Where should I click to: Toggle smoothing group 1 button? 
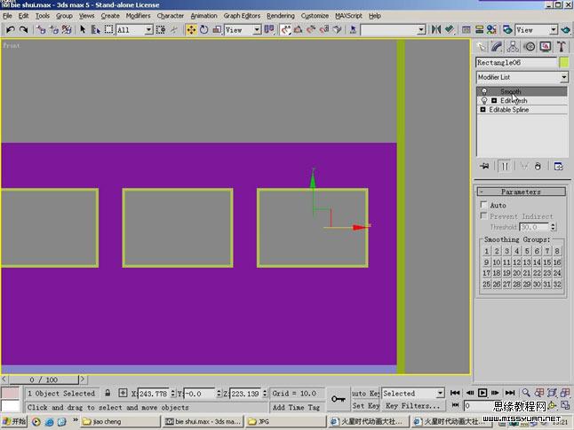point(487,251)
